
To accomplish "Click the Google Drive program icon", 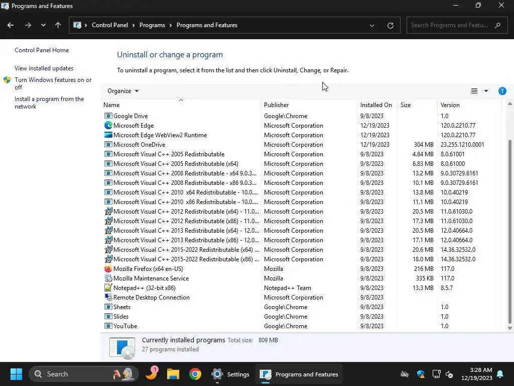I will coord(108,116).
